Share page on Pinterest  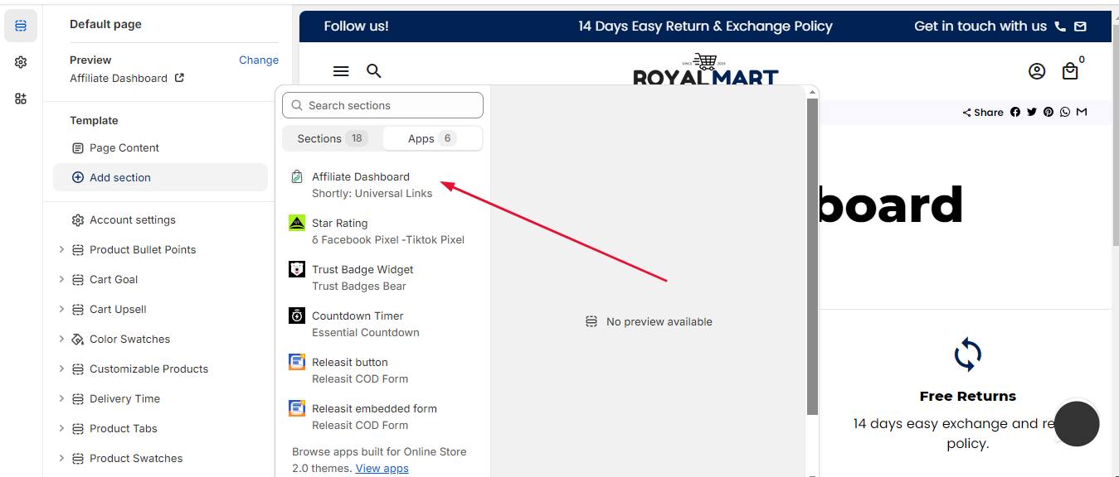1048,112
